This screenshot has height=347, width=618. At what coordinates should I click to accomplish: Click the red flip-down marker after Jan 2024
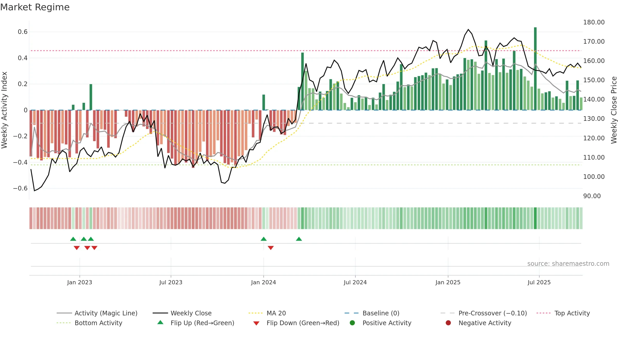[271, 248]
